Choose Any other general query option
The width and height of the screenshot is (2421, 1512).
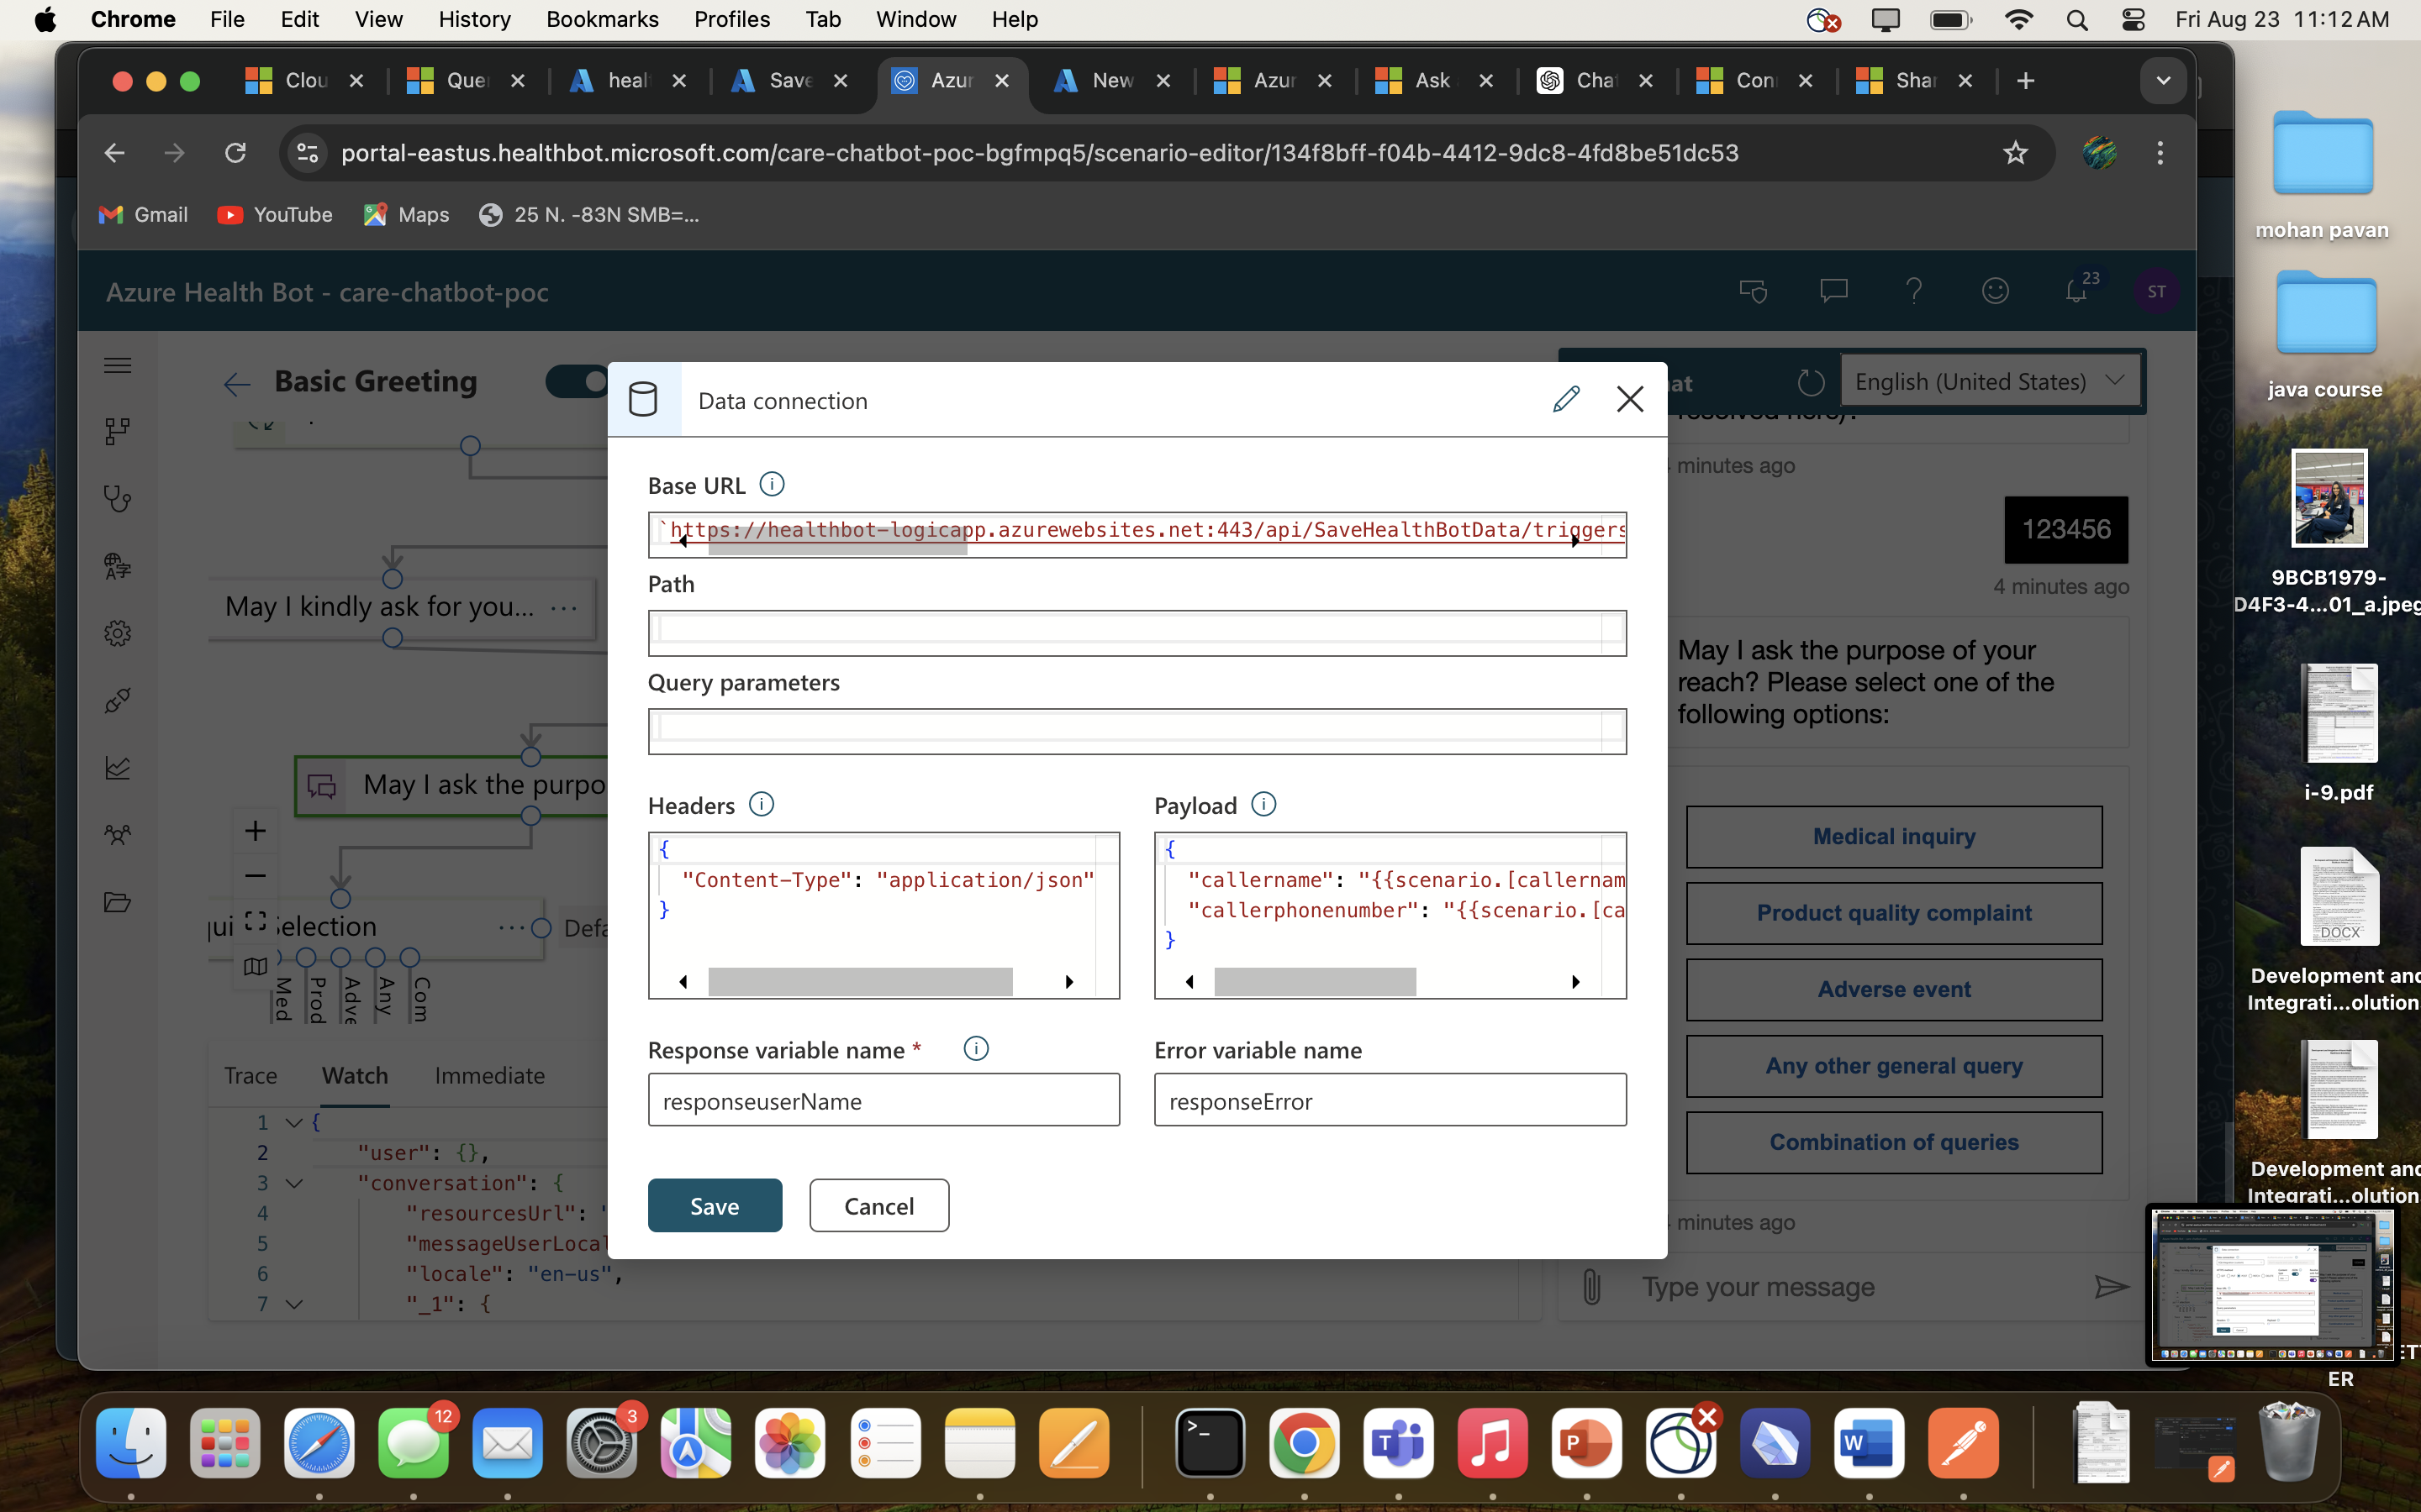coord(1893,1066)
